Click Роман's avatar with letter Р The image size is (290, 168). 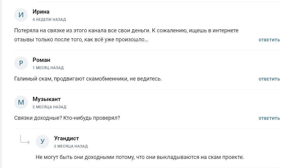21,63
